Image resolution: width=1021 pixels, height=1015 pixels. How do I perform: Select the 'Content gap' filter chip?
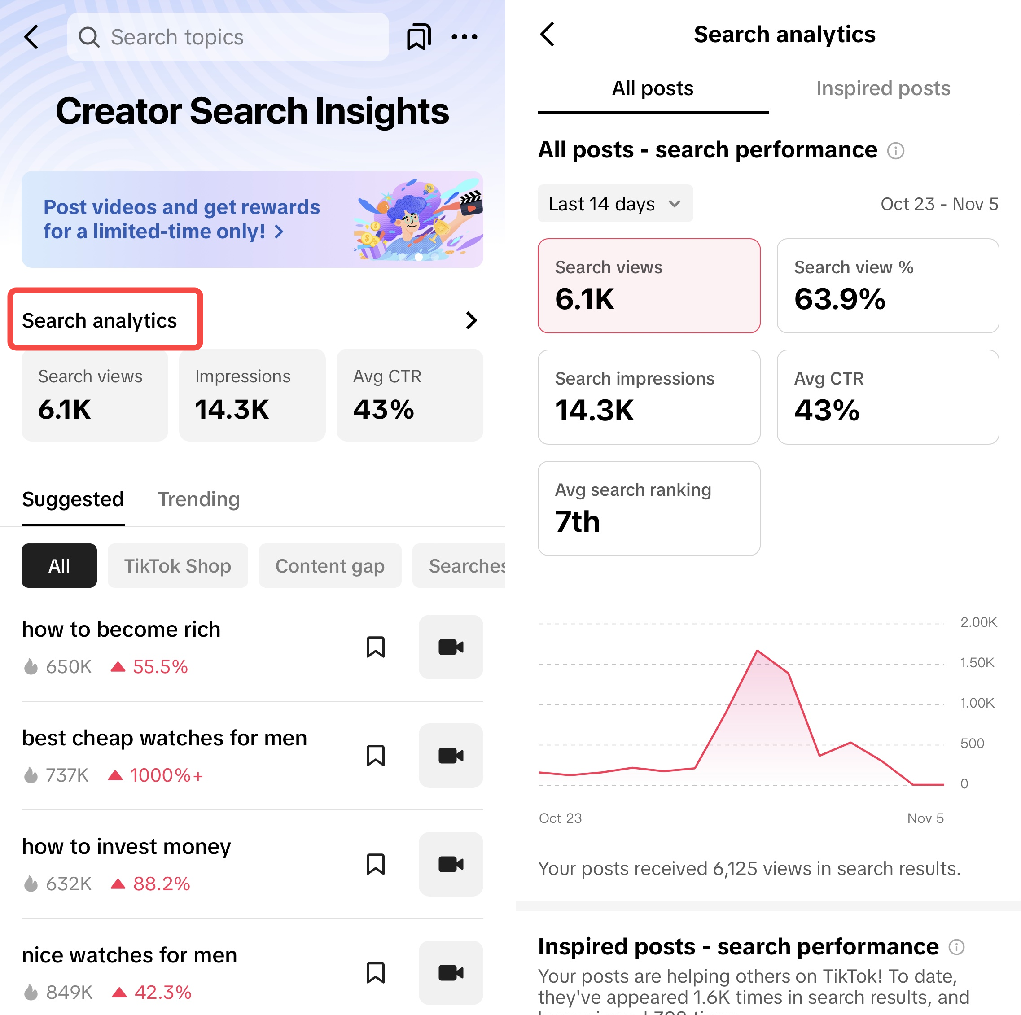tap(330, 566)
